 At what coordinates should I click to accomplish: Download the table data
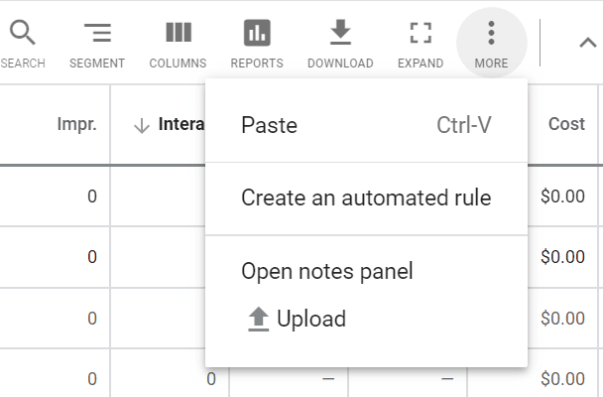click(340, 43)
